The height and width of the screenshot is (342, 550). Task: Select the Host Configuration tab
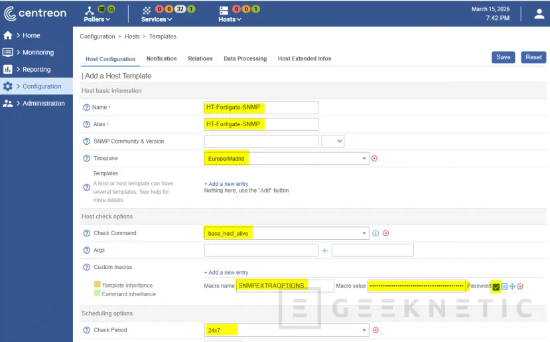(111, 59)
